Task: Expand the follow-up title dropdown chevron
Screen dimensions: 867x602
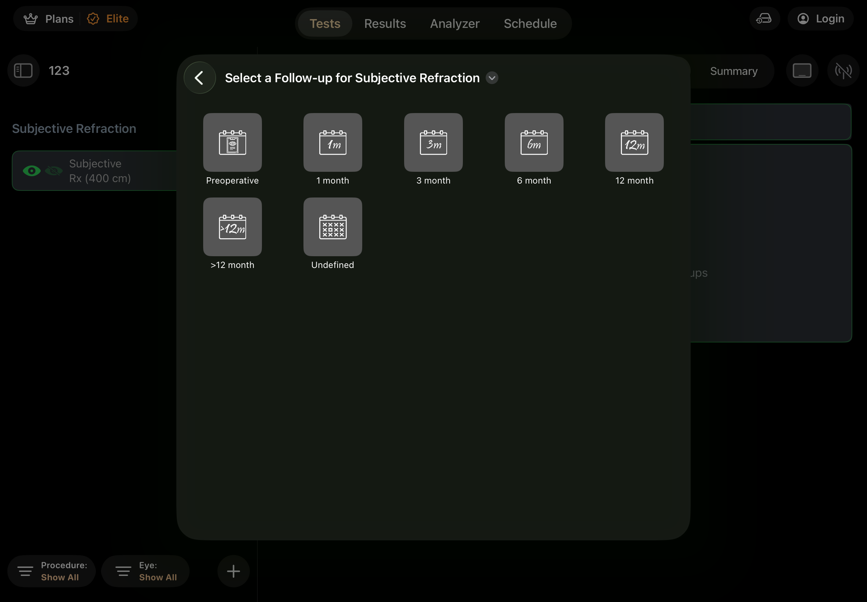Action: (492, 78)
